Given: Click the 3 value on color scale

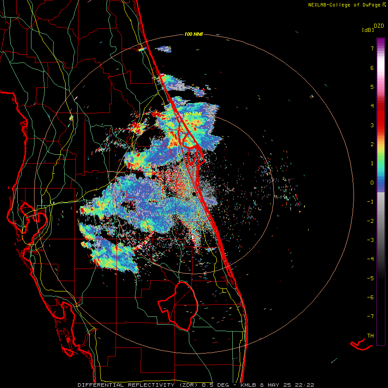Looking at the screenshot, I should point(372,125).
